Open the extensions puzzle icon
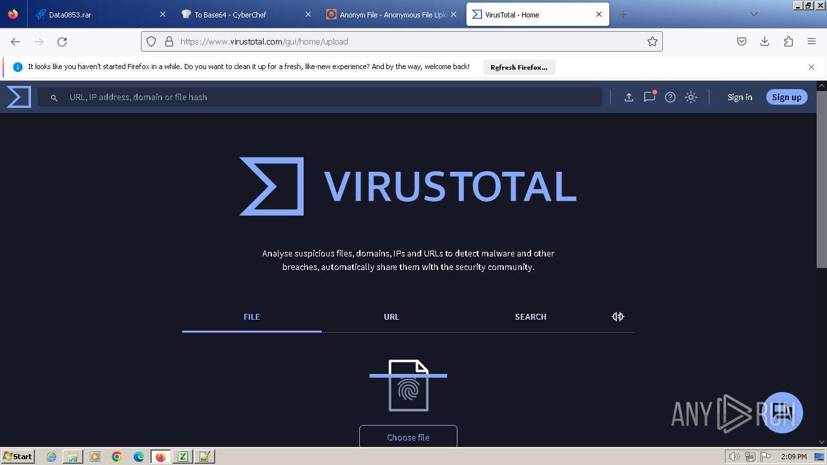Screen dimensions: 827x465 788,41
